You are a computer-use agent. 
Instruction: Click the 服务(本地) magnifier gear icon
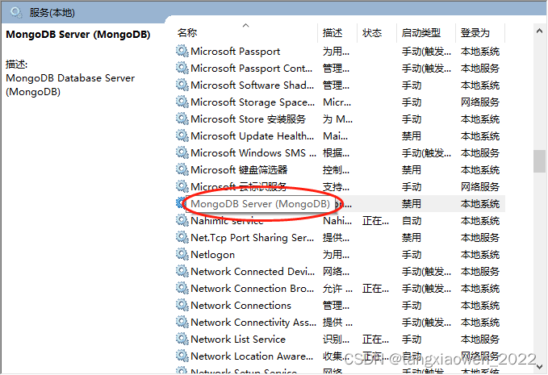point(16,13)
